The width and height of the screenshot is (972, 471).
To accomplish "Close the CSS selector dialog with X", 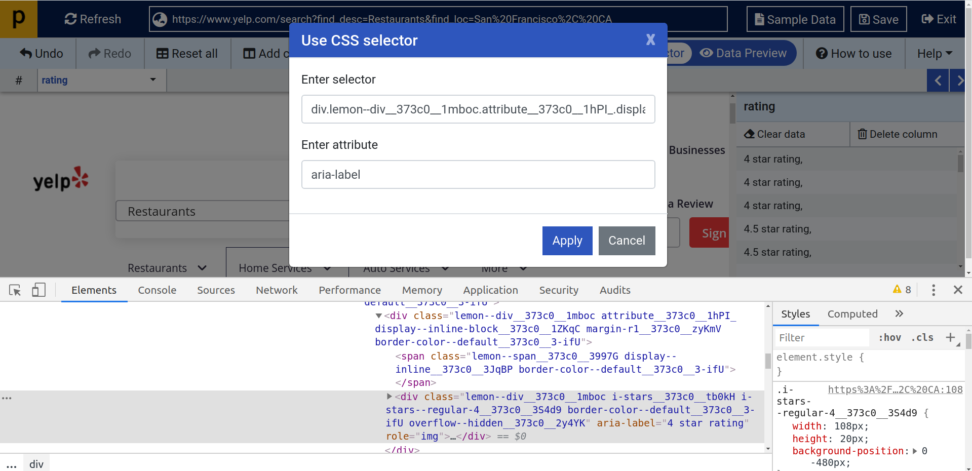I will pos(650,40).
